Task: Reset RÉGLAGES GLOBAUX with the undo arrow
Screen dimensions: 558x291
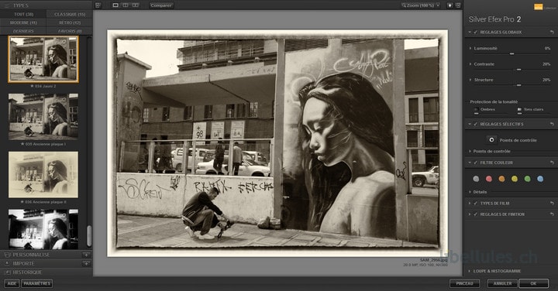Action: pyautogui.click(x=552, y=33)
